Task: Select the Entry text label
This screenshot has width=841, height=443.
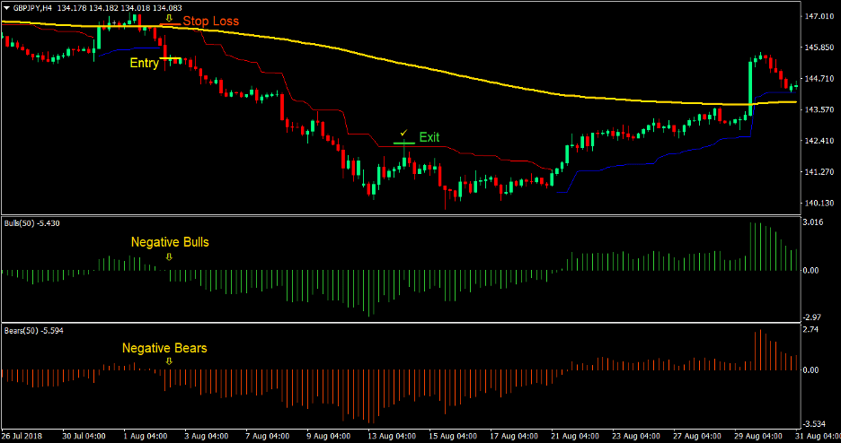Action: [x=145, y=64]
